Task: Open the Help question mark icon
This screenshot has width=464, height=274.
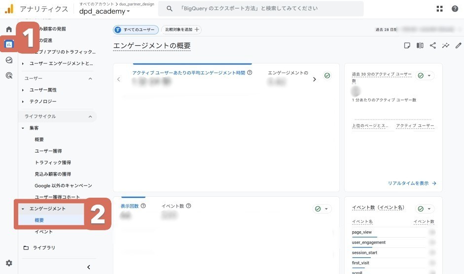Action: tap(455, 9)
